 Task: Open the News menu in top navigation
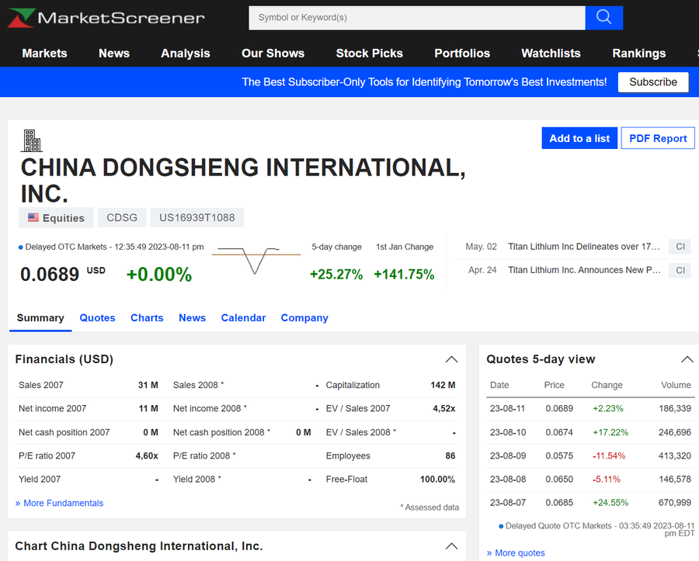114,54
